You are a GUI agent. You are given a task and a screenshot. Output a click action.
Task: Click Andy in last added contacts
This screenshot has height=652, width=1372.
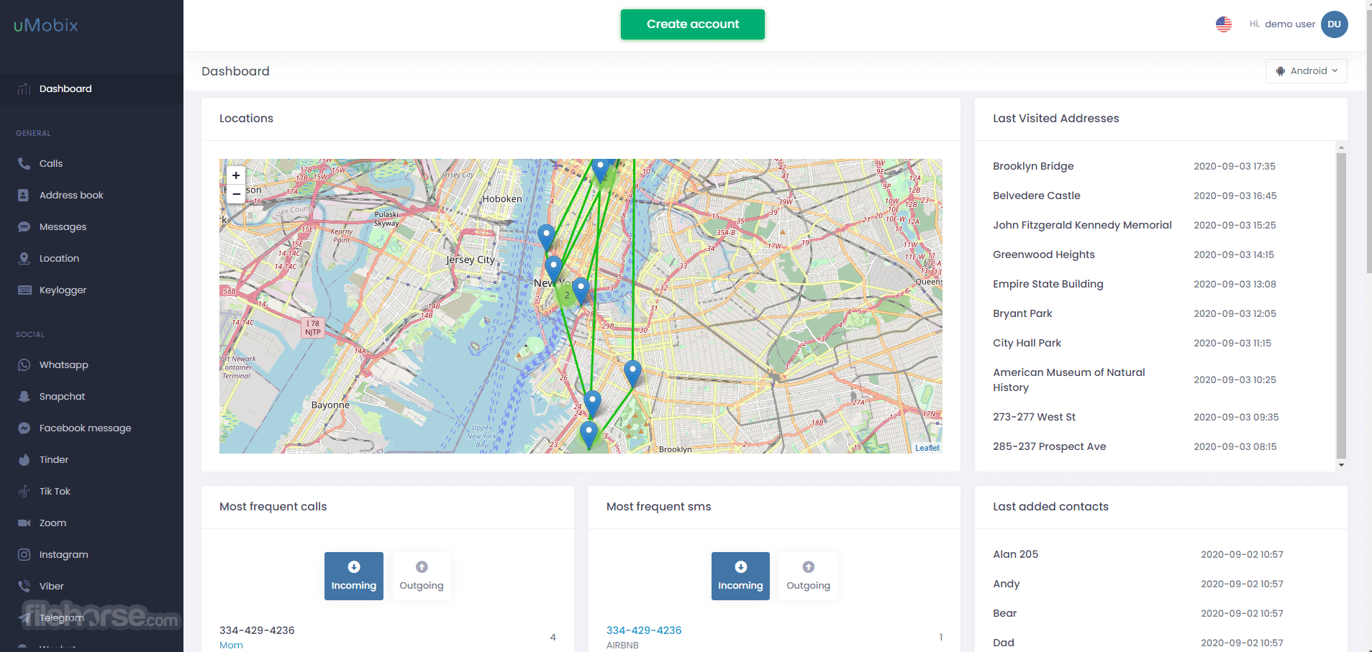[x=1007, y=584]
